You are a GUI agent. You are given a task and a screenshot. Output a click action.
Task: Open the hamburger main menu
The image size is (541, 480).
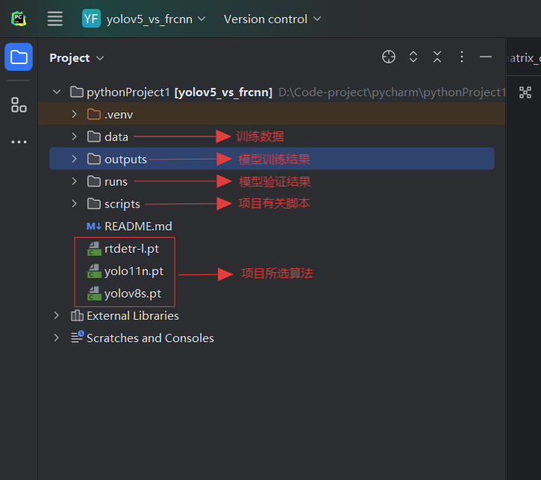(x=55, y=19)
